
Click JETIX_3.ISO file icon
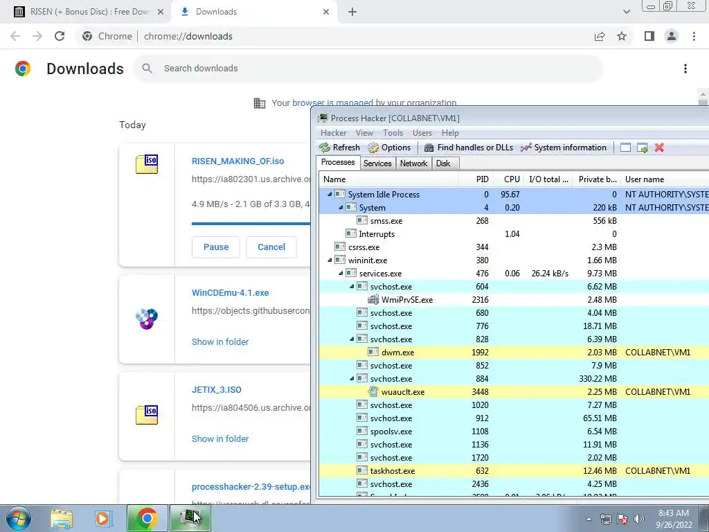147,414
